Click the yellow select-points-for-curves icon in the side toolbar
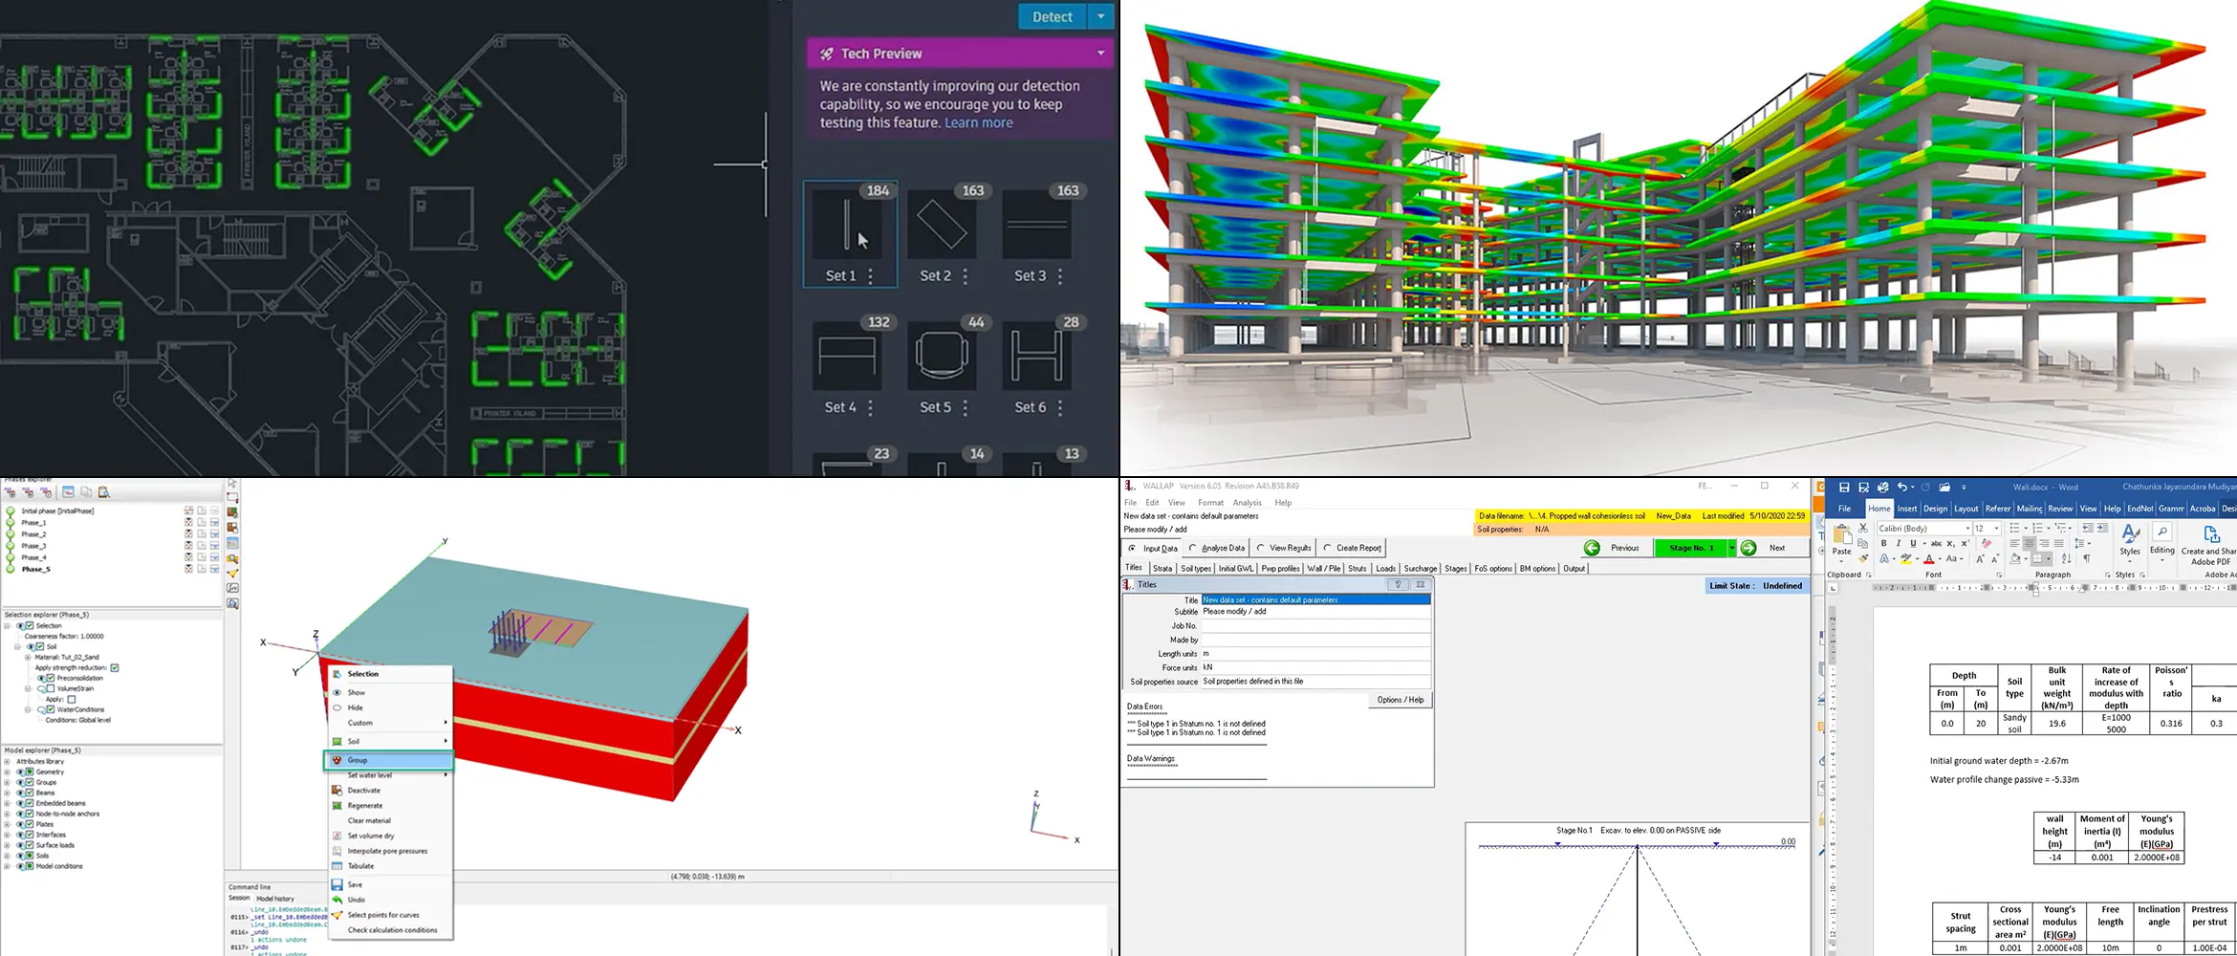Screen dimensions: 2237x956 232,574
